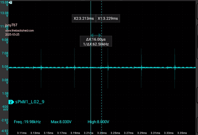The height and width of the screenshot is (135, 198).
Task: Select the X2 cursor label 3.213ms
Action: (84, 19)
